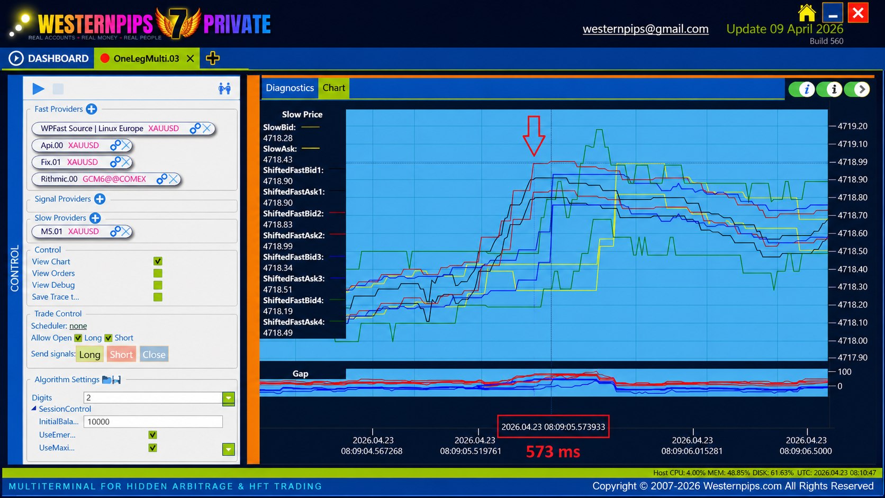
Task: Send a Short signal
Action: (121, 355)
